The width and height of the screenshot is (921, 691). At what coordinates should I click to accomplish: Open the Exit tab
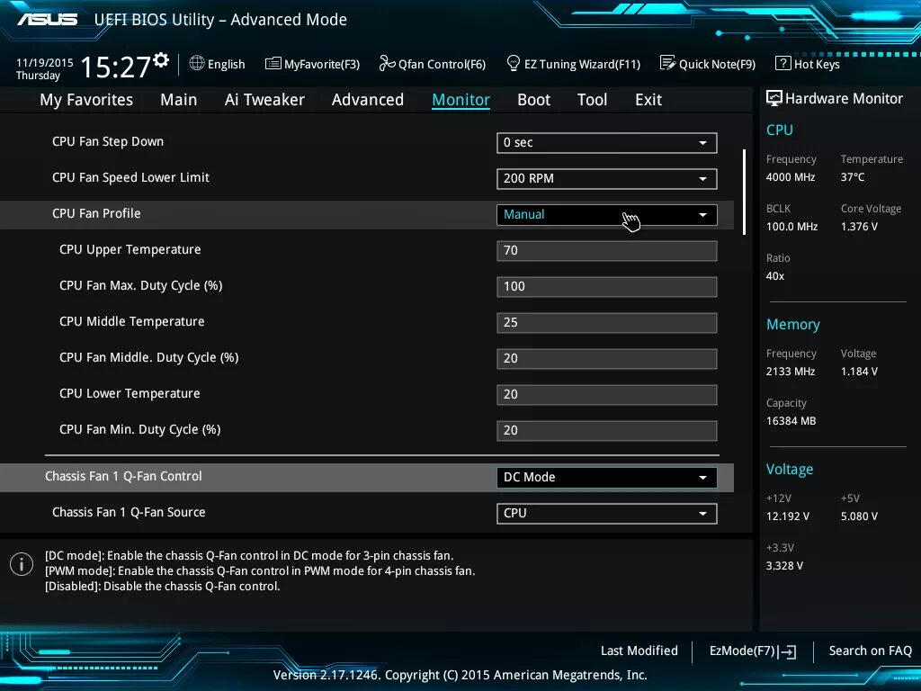tap(648, 100)
